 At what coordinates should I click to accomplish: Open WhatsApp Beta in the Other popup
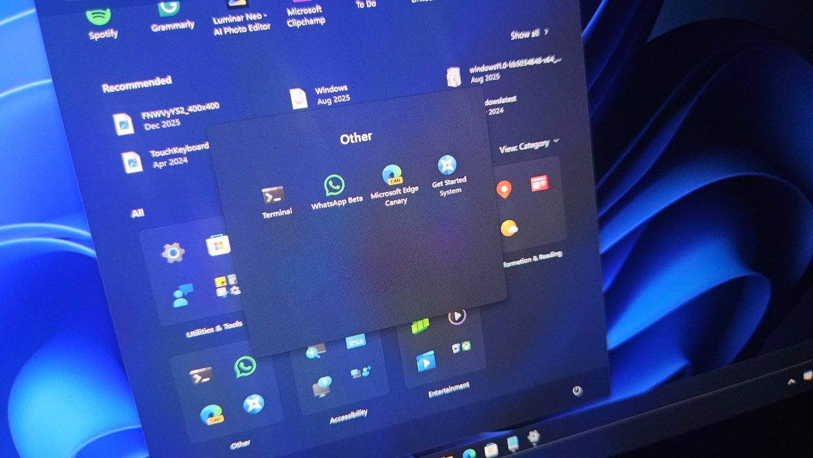click(335, 192)
